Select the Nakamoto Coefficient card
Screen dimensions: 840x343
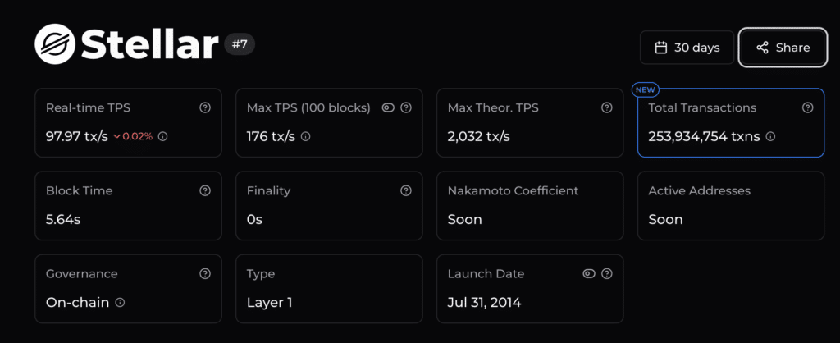[529, 205]
